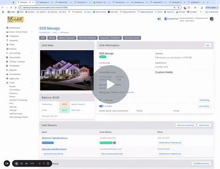Viewport: 220px width, 169px height.
Task: Open Violations from the sidebar
Action: pos(14,36)
